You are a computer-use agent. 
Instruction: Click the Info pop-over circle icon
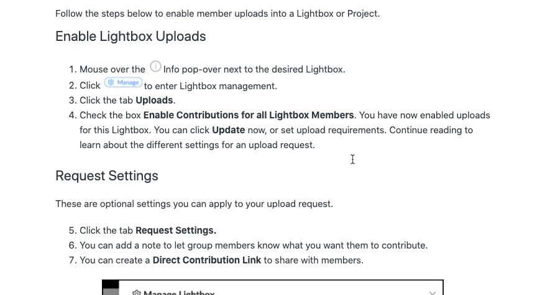point(155,67)
